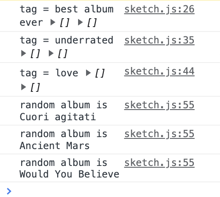Image resolution: width=220 pixels, height=197 pixels.
Task: Select the 'tag = best album' message text
Action: click(x=67, y=9)
